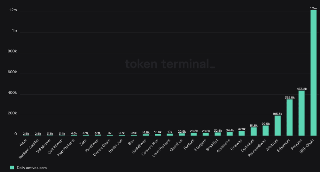Select the Arbitrum bar
Screen dimensions: 320x172
(x=277, y=125)
